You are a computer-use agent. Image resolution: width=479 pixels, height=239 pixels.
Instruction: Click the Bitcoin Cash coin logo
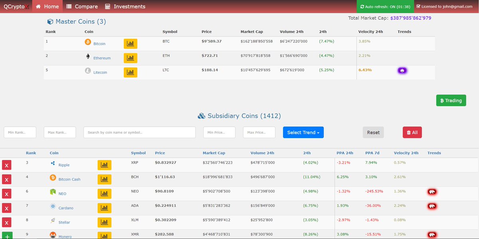click(53, 178)
